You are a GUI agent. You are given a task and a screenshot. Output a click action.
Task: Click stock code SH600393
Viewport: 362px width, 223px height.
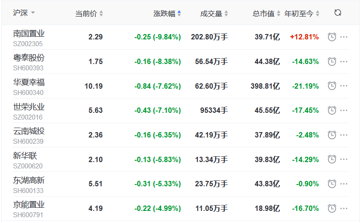pyautogui.click(x=28, y=68)
